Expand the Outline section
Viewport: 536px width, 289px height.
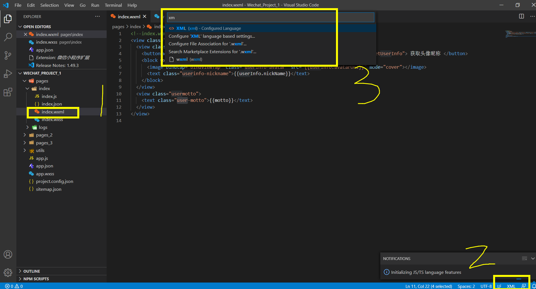(x=20, y=271)
